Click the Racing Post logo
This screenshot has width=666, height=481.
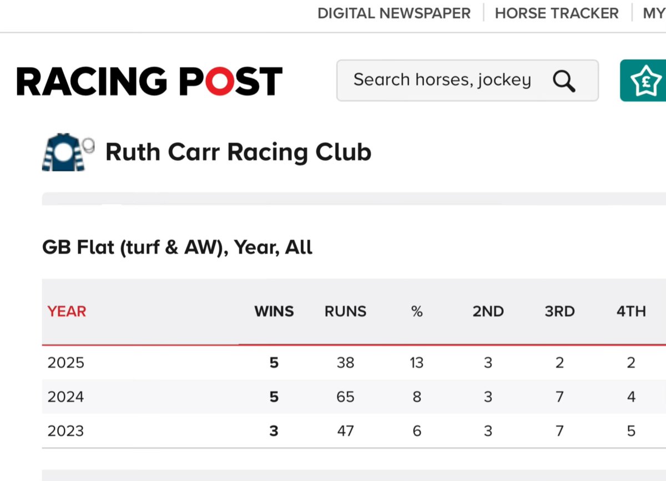pos(150,80)
